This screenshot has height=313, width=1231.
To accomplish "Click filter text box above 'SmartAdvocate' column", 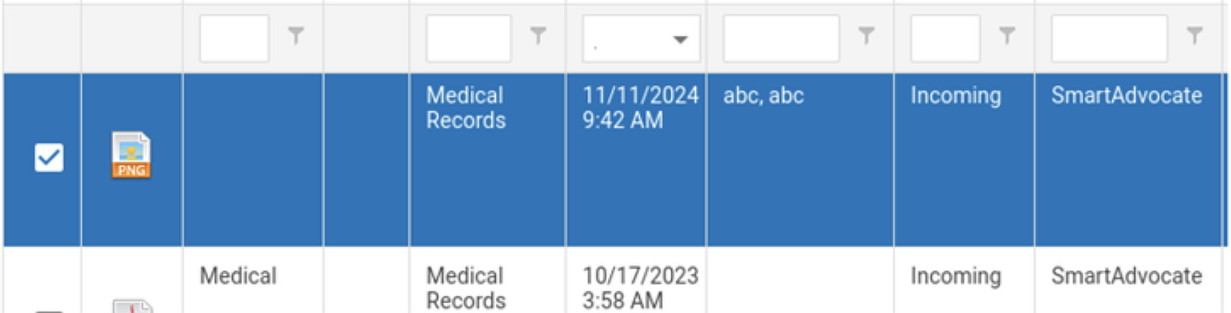I will [1108, 39].
